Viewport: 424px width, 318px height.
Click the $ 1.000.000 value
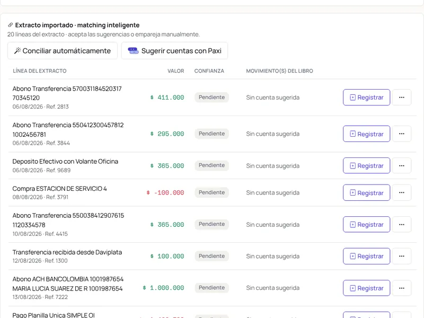click(x=163, y=288)
